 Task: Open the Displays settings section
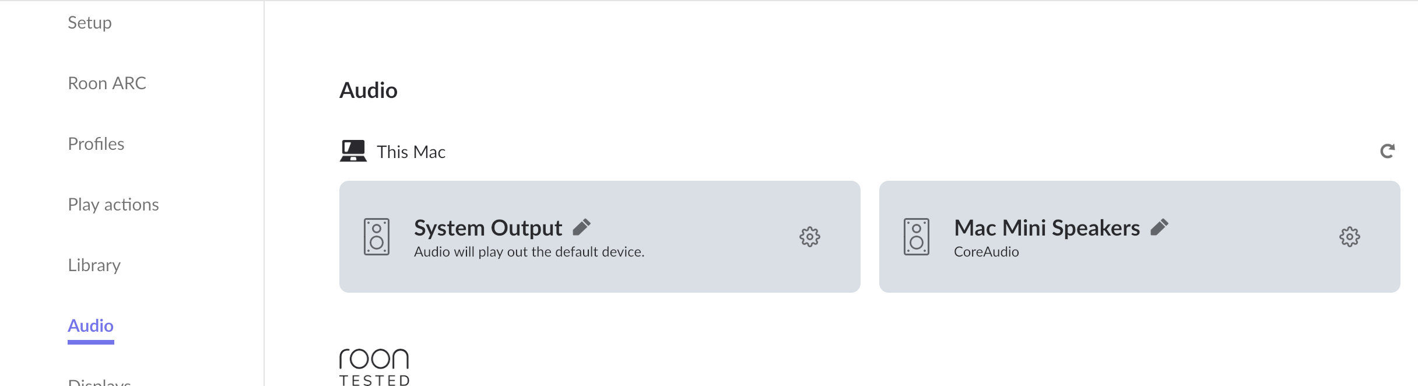[99, 382]
